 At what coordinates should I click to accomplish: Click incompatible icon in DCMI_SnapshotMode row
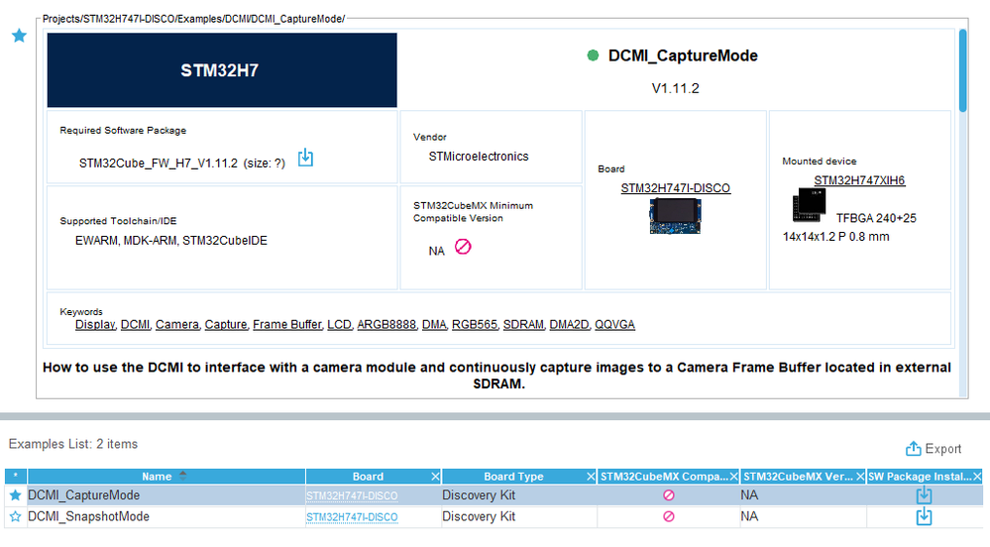pyautogui.click(x=669, y=516)
